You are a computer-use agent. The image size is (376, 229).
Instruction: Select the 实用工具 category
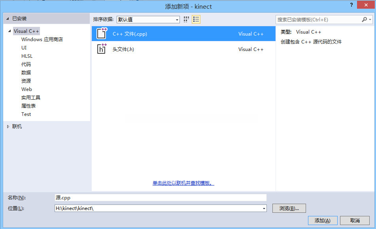click(31, 97)
